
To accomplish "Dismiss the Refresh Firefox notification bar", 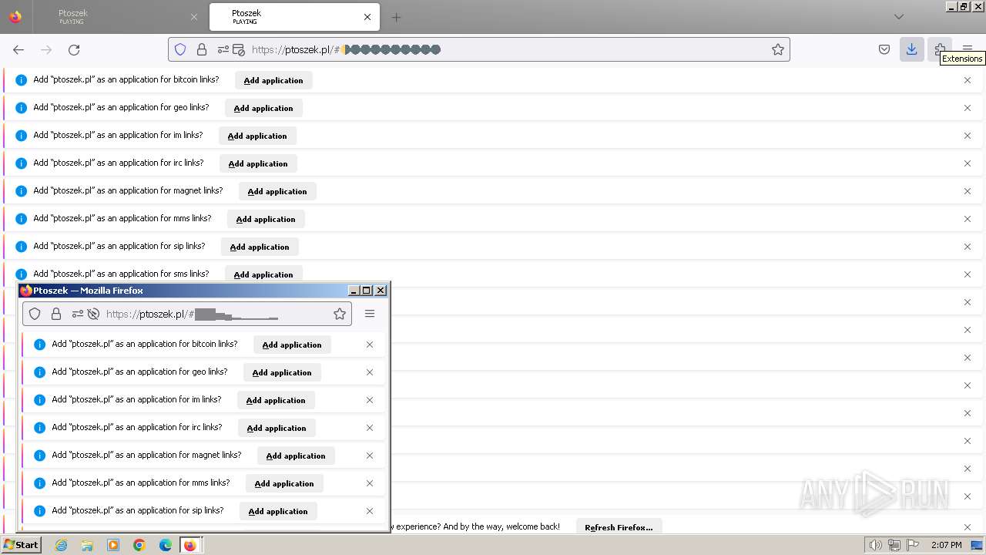I will coord(968,527).
